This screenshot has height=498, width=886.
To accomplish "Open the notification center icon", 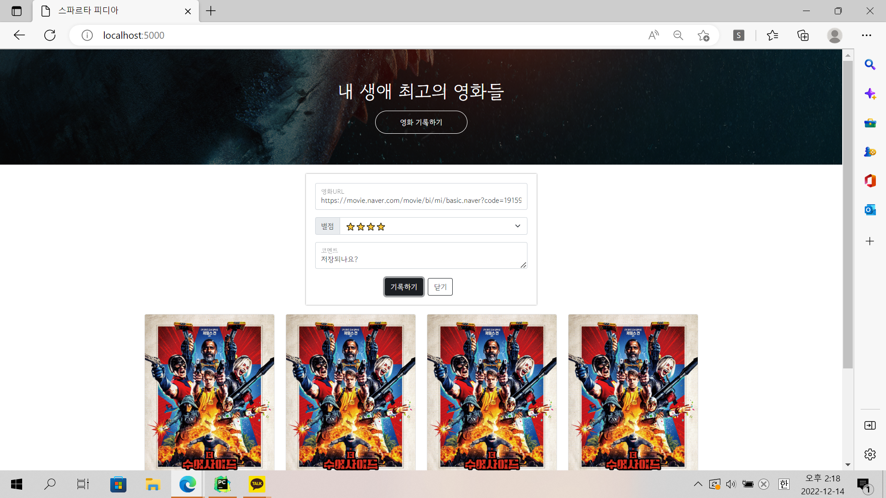I will coord(864,485).
